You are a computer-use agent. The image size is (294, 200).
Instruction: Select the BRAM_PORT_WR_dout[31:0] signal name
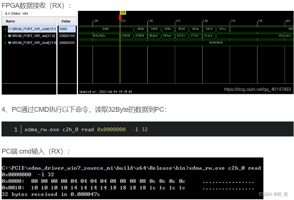[34, 43]
